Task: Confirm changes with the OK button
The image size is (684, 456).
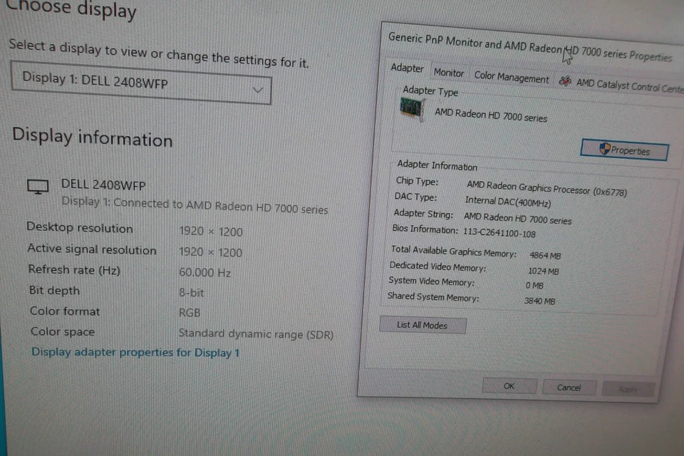Action: (x=509, y=385)
